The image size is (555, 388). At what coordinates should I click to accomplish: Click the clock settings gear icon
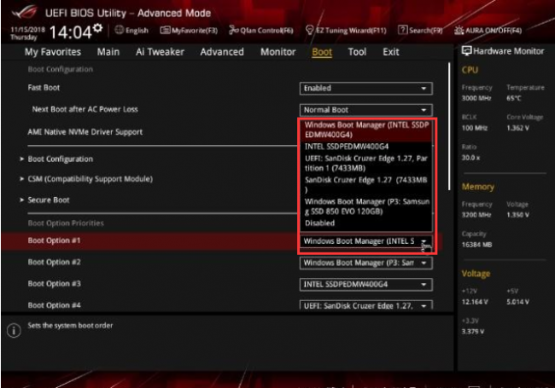click(98, 28)
